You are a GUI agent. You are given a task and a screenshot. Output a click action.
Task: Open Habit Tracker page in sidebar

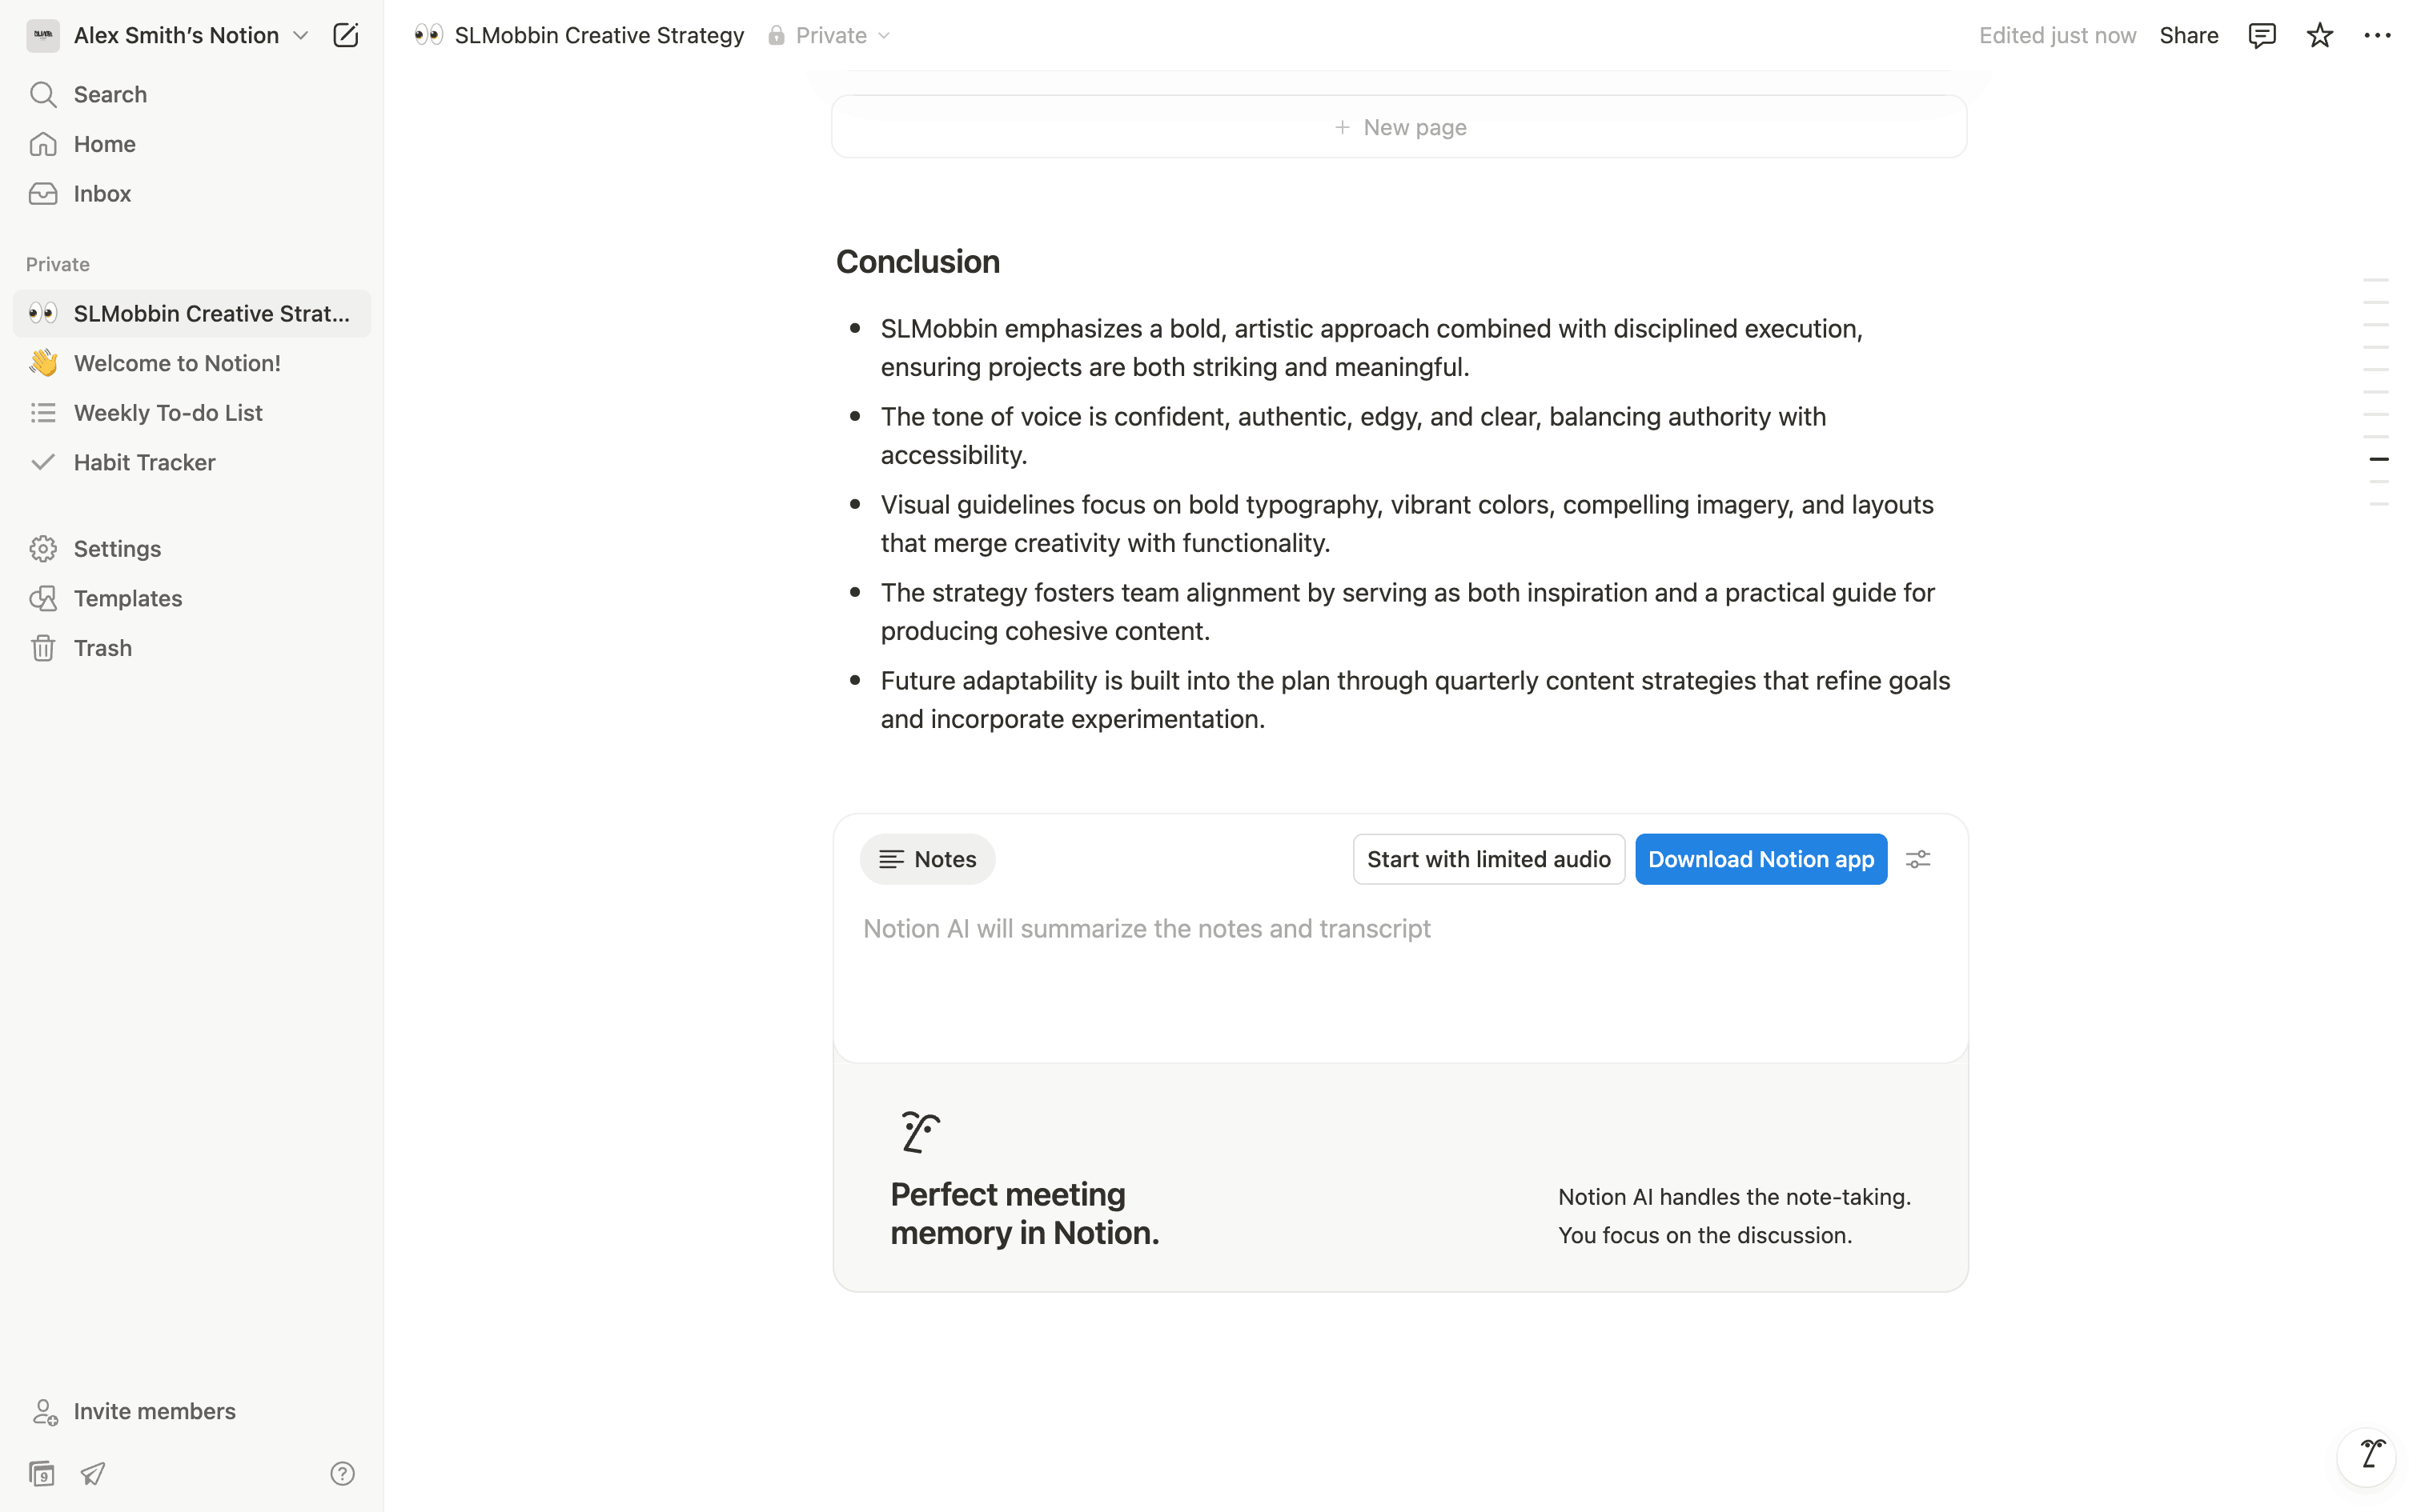tap(144, 462)
